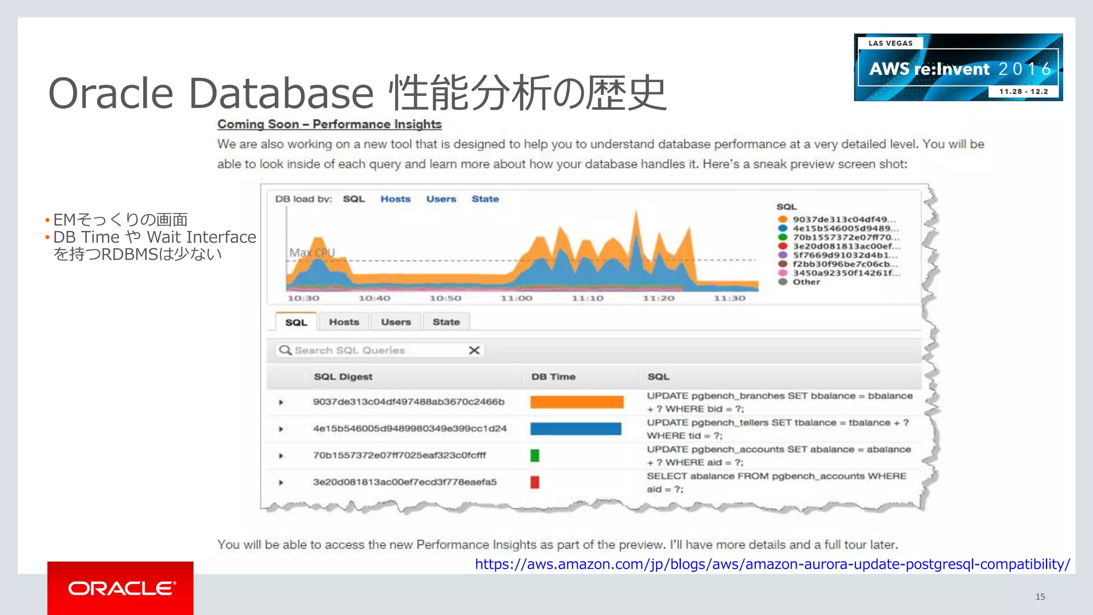Click the blue DB Time bar

pyautogui.click(x=576, y=429)
